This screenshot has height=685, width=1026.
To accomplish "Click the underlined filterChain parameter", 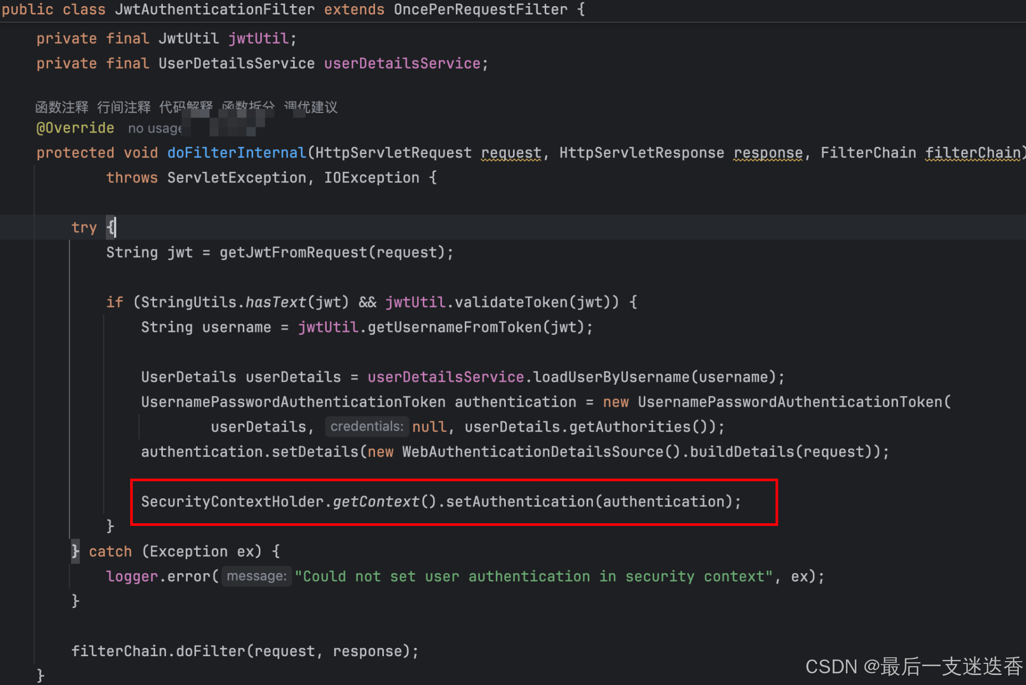I will [973, 153].
